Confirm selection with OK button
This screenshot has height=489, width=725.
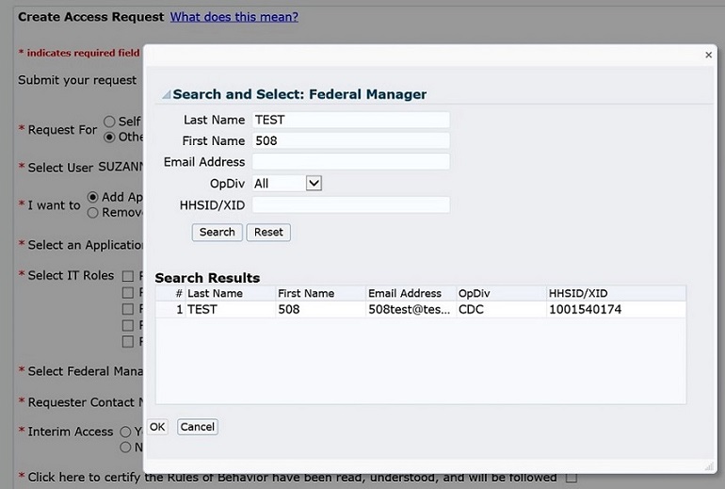point(157,427)
